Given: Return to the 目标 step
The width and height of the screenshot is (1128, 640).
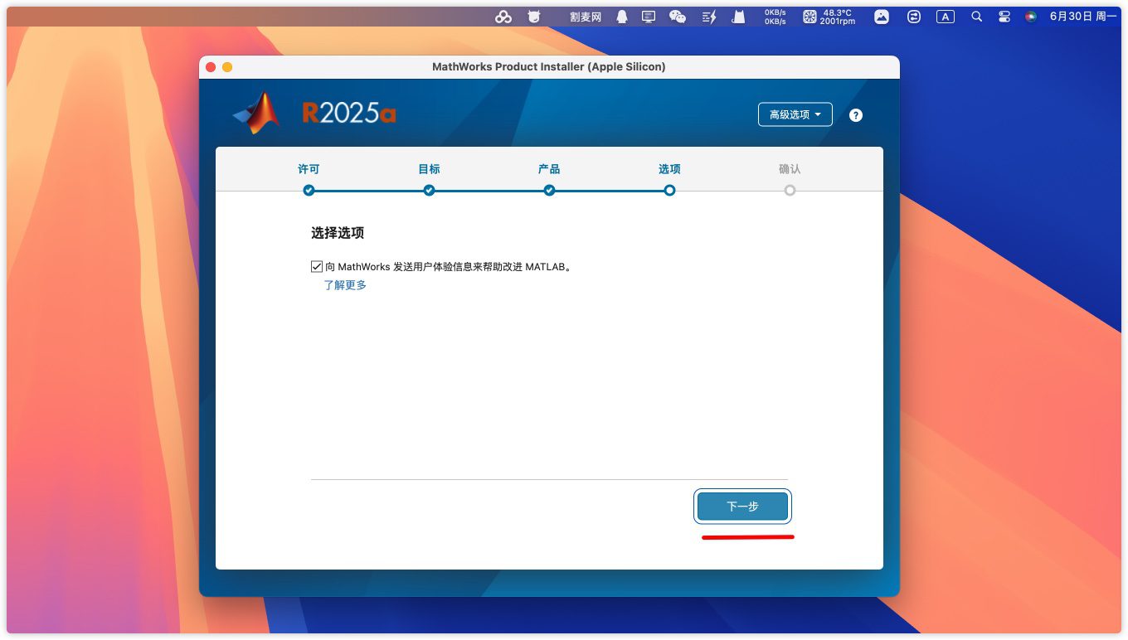Looking at the screenshot, I should click(x=429, y=190).
